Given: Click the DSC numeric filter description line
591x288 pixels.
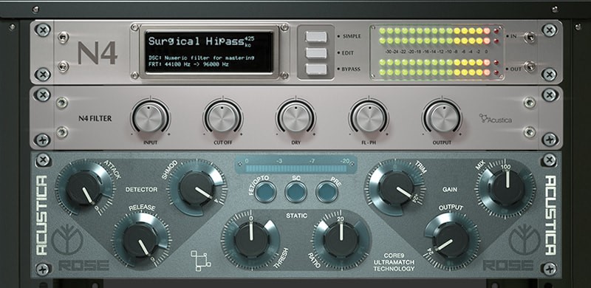Looking at the screenshot, I should [x=201, y=58].
